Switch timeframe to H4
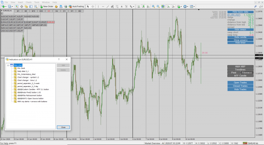264x145 pixels. click(x=56, y=11)
